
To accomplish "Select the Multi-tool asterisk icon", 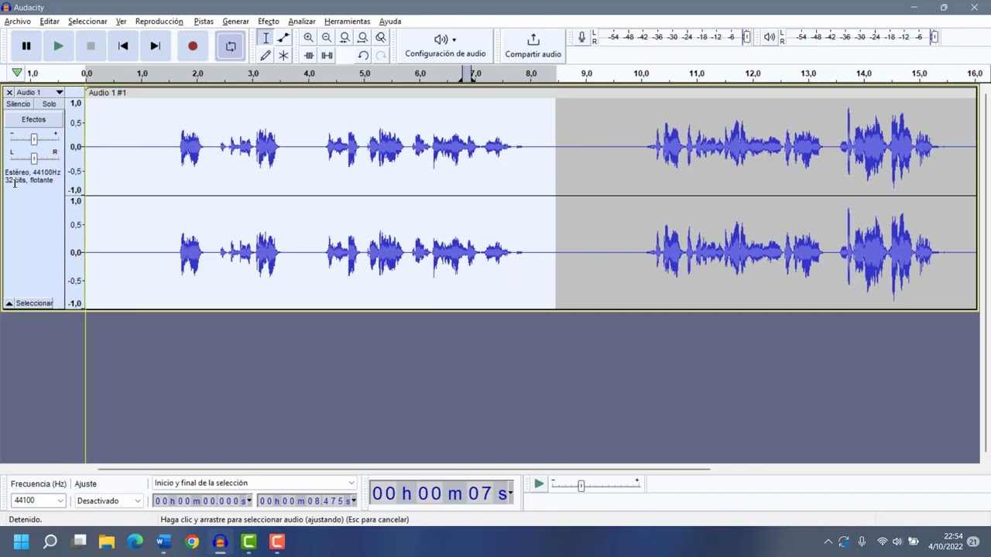I will click(x=283, y=56).
